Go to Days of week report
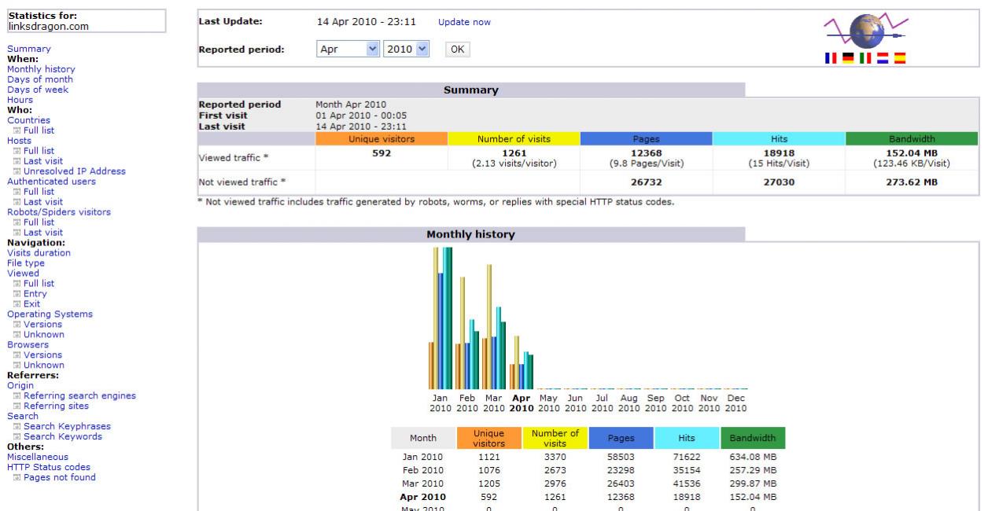 (x=38, y=90)
